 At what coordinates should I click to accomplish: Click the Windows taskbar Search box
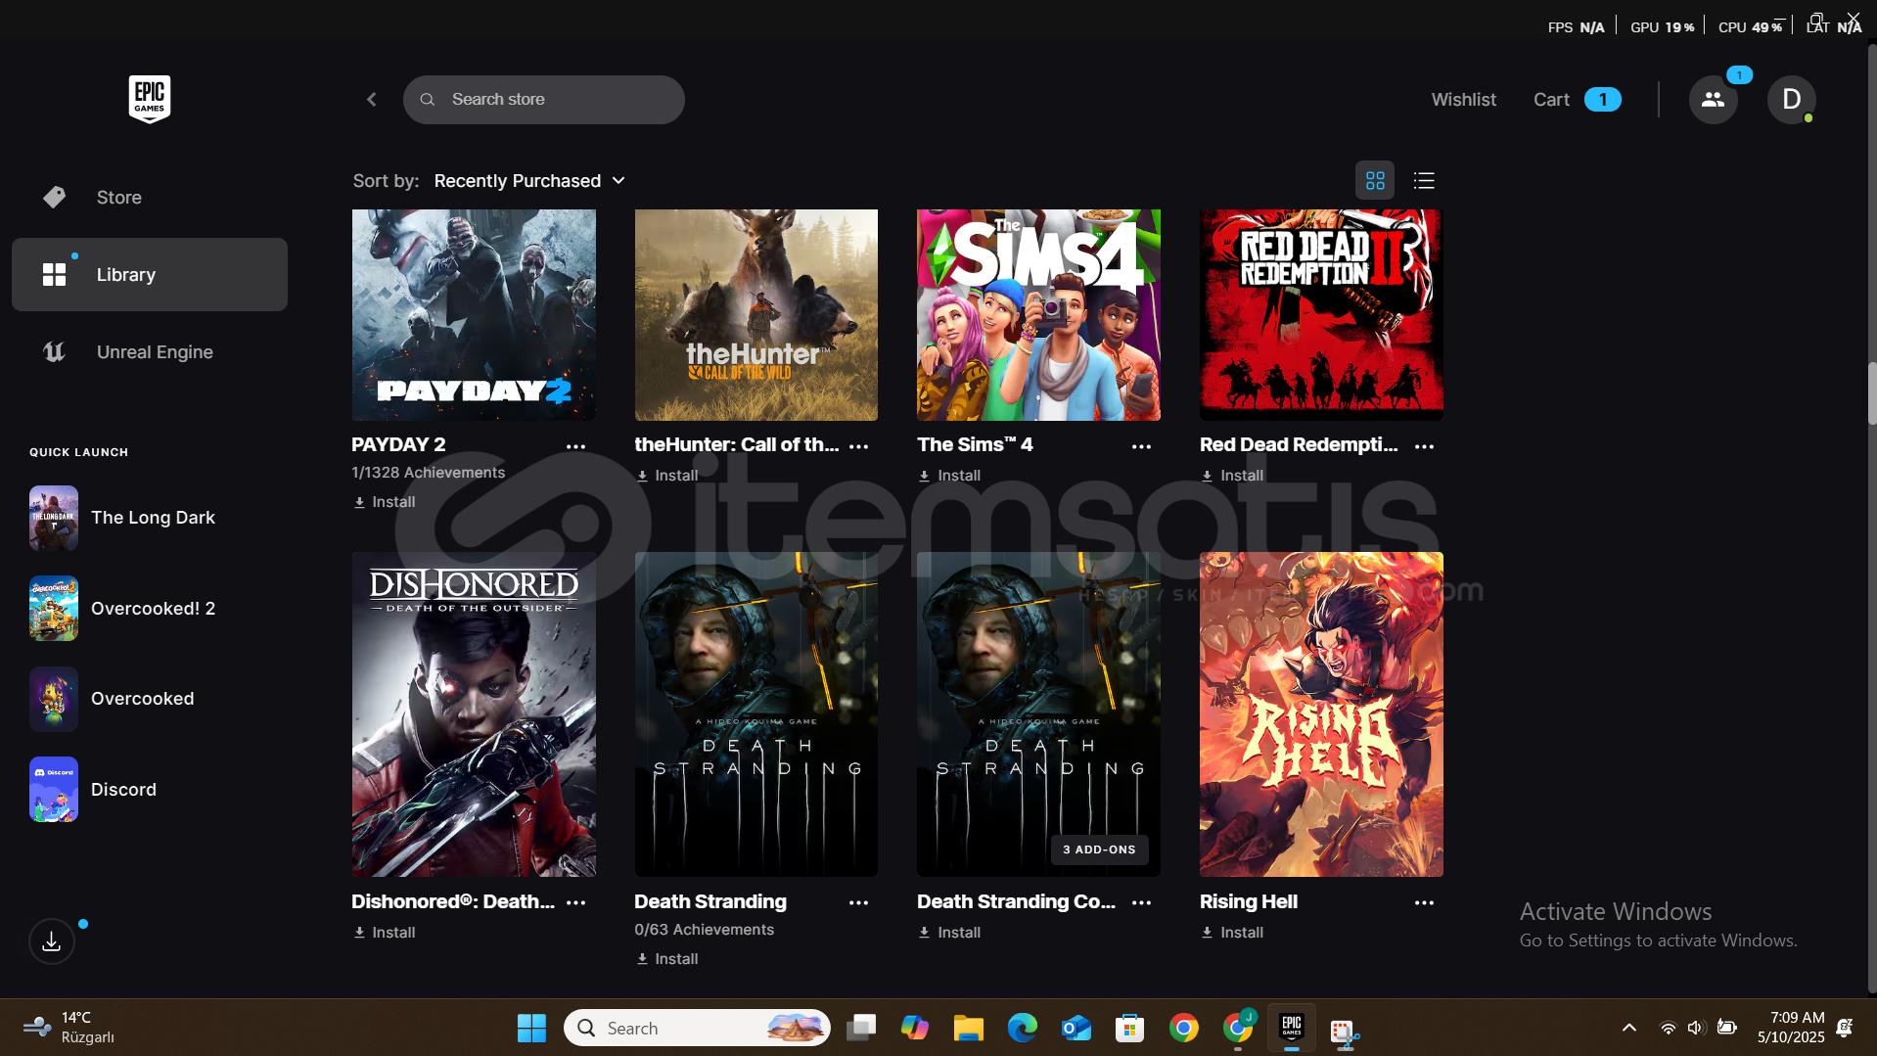pos(697,1028)
